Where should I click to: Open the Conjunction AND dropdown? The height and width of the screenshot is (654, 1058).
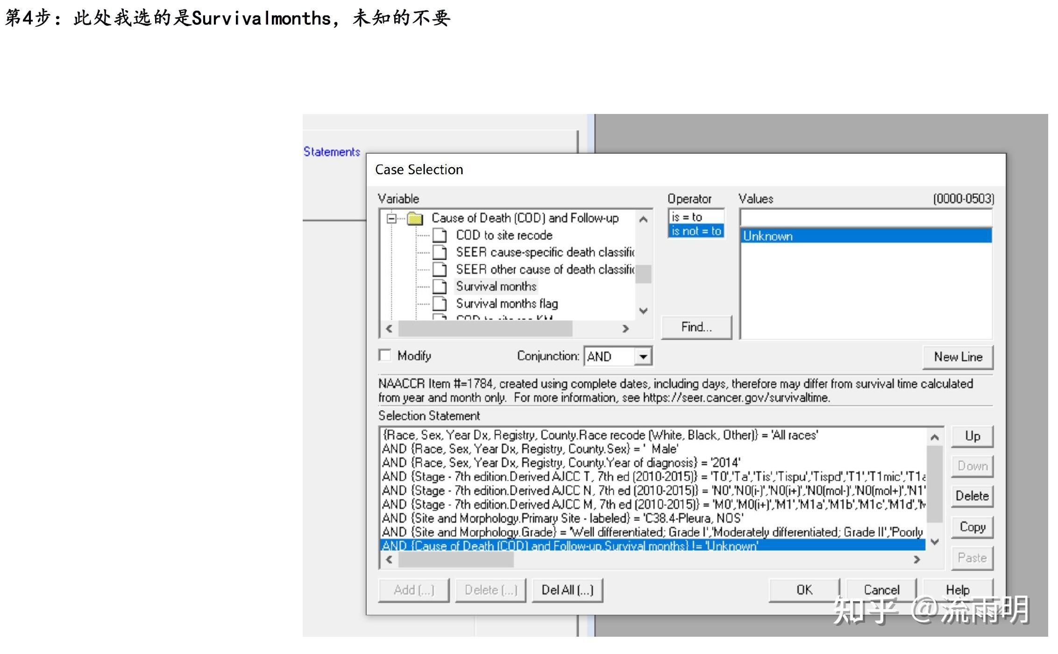pos(643,357)
